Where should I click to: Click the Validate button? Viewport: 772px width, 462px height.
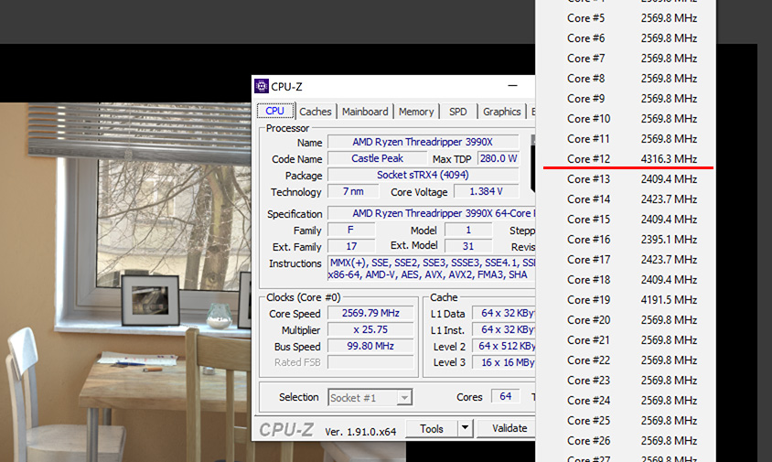pyautogui.click(x=507, y=428)
